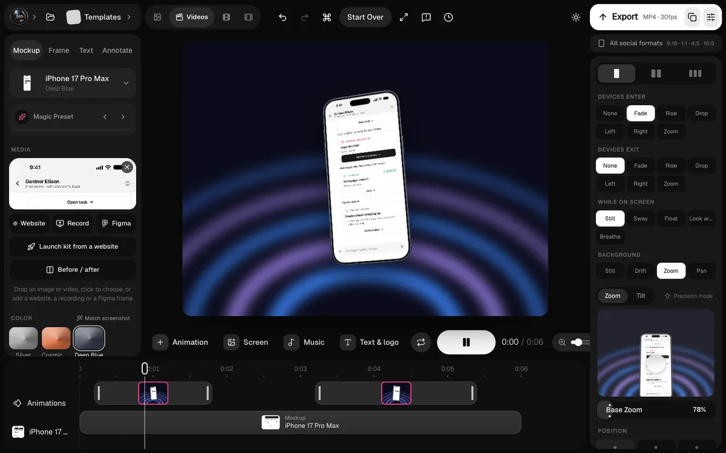Select the film strip mode icon
The width and height of the screenshot is (726, 453).
pos(226,17)
